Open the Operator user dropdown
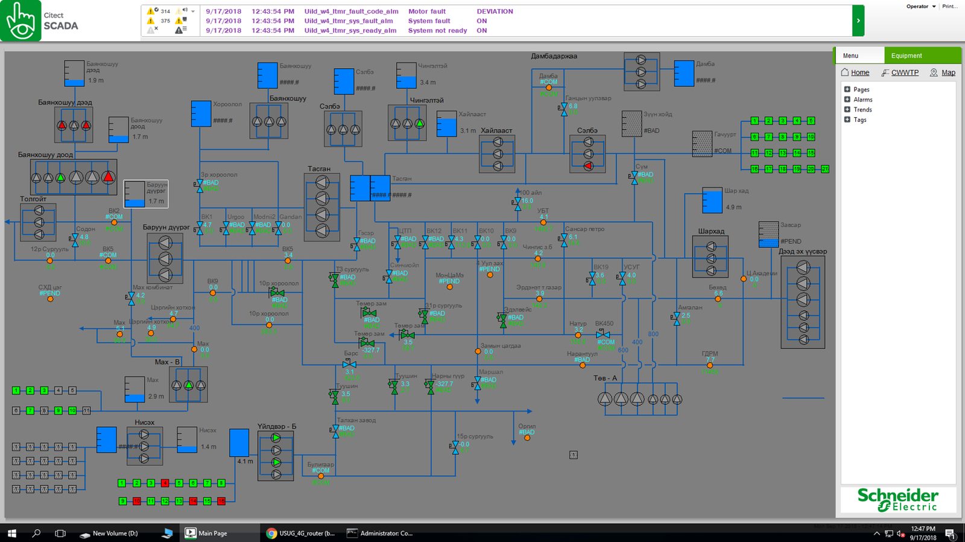Viewport: 965px width, 542px height. 921,7
